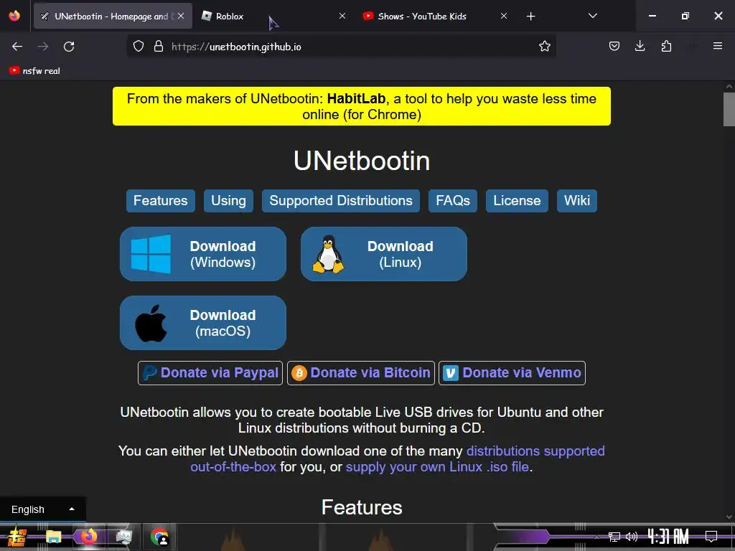Close the Roblox tab

342,16
